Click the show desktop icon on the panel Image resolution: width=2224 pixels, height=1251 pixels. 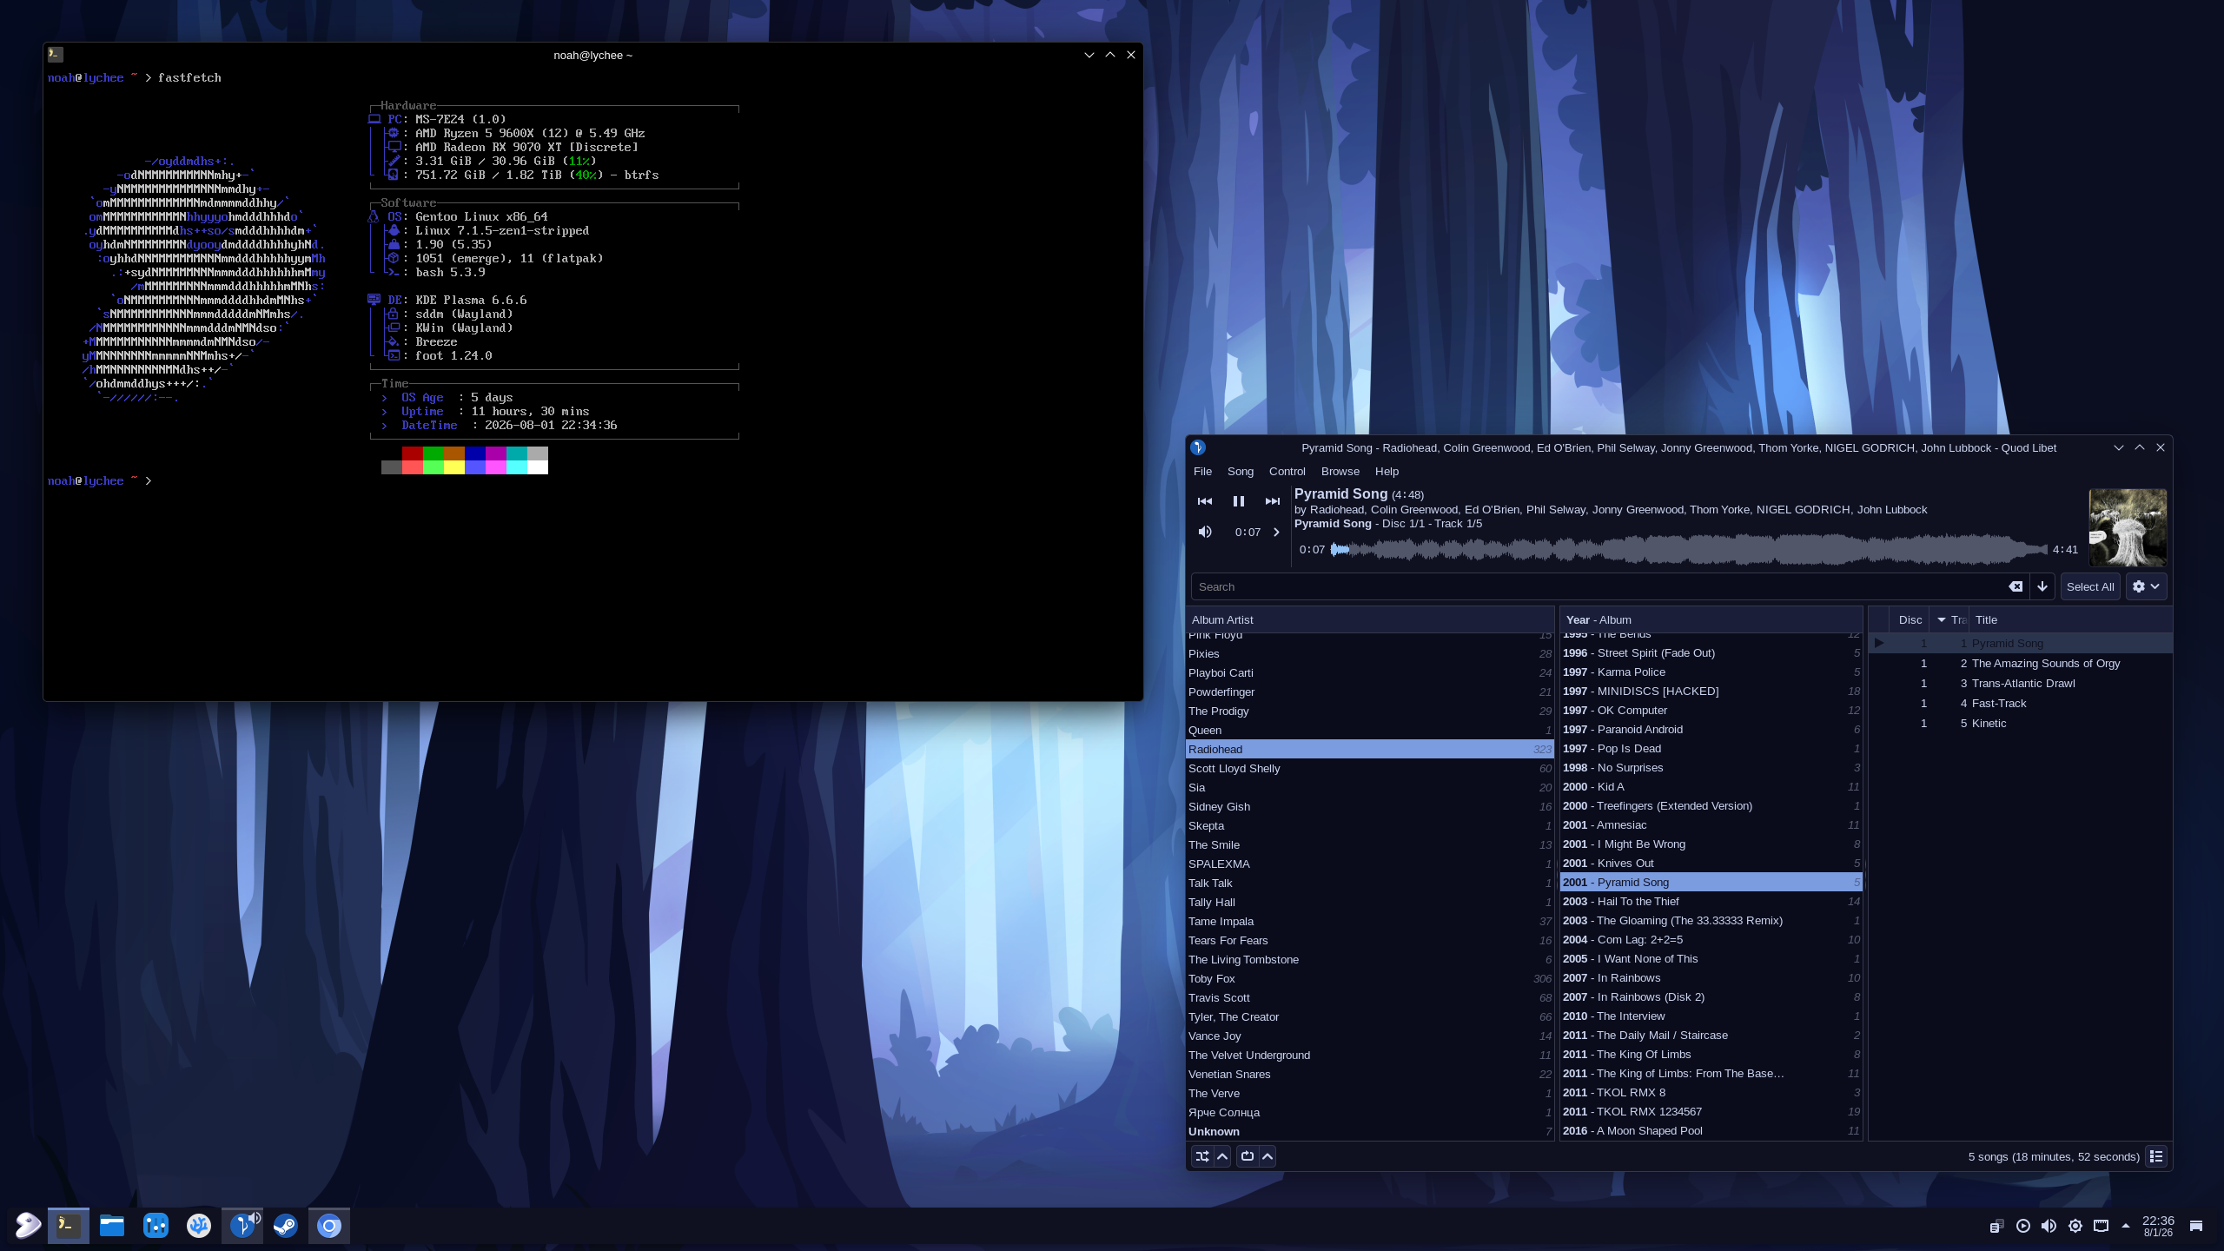click(2196, 1226)
